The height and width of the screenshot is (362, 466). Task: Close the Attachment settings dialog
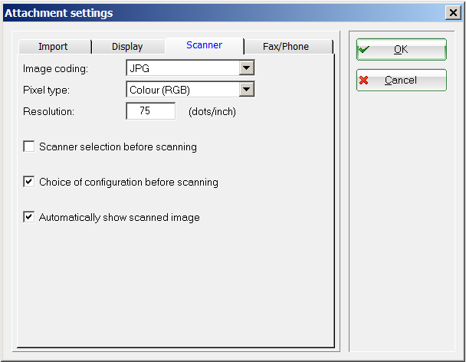[453, 13]
